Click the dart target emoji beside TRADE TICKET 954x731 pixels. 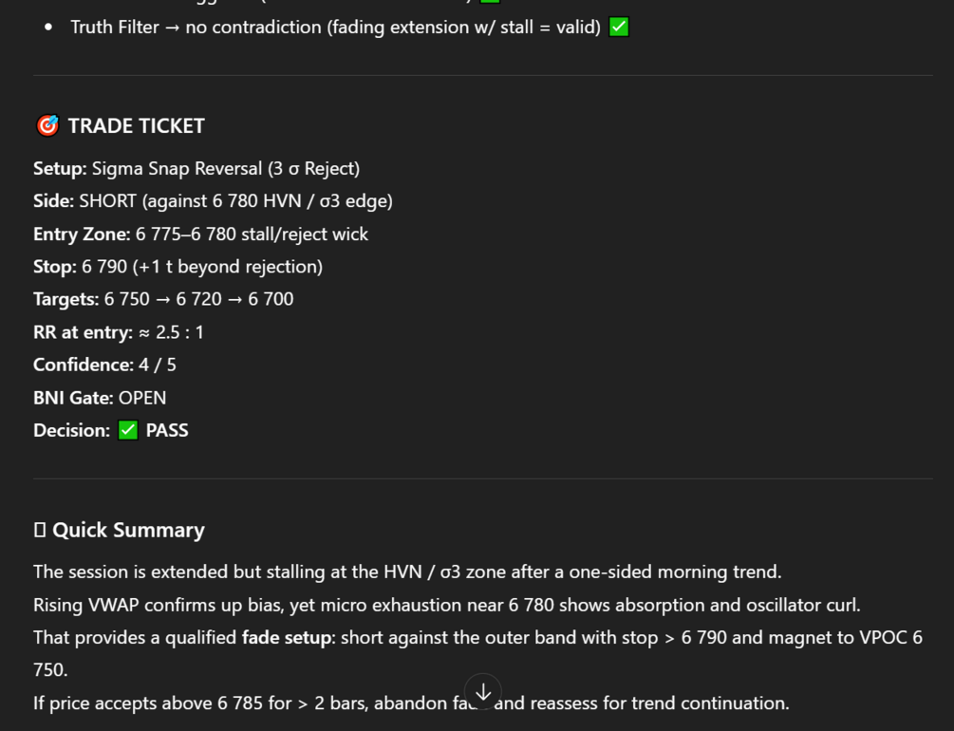47,126
